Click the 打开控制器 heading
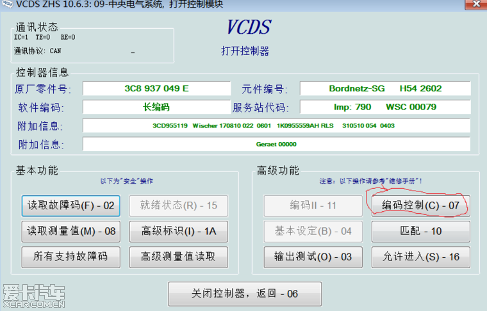This screenshot has width=487, height=311. point(245,51)
